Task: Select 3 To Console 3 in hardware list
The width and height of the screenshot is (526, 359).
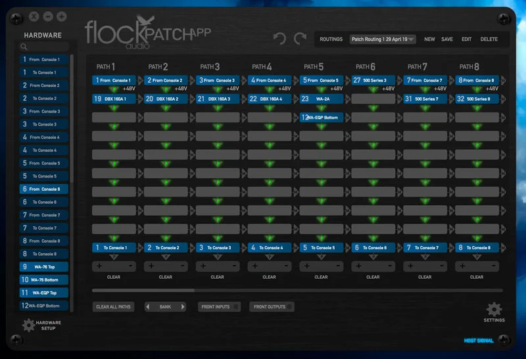Action: click(44, 124)
